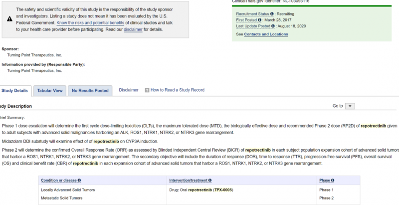Click the Go to label

[x=338, y=106]
